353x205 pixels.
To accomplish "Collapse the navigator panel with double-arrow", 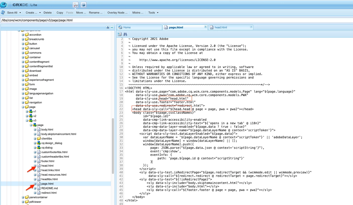I will (x=112, y=27).
